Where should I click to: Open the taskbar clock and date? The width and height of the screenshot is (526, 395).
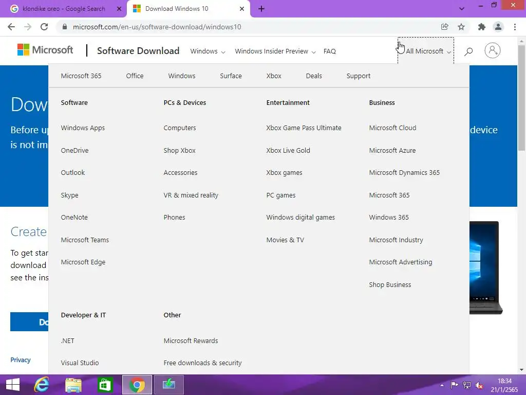click(504, 385)
